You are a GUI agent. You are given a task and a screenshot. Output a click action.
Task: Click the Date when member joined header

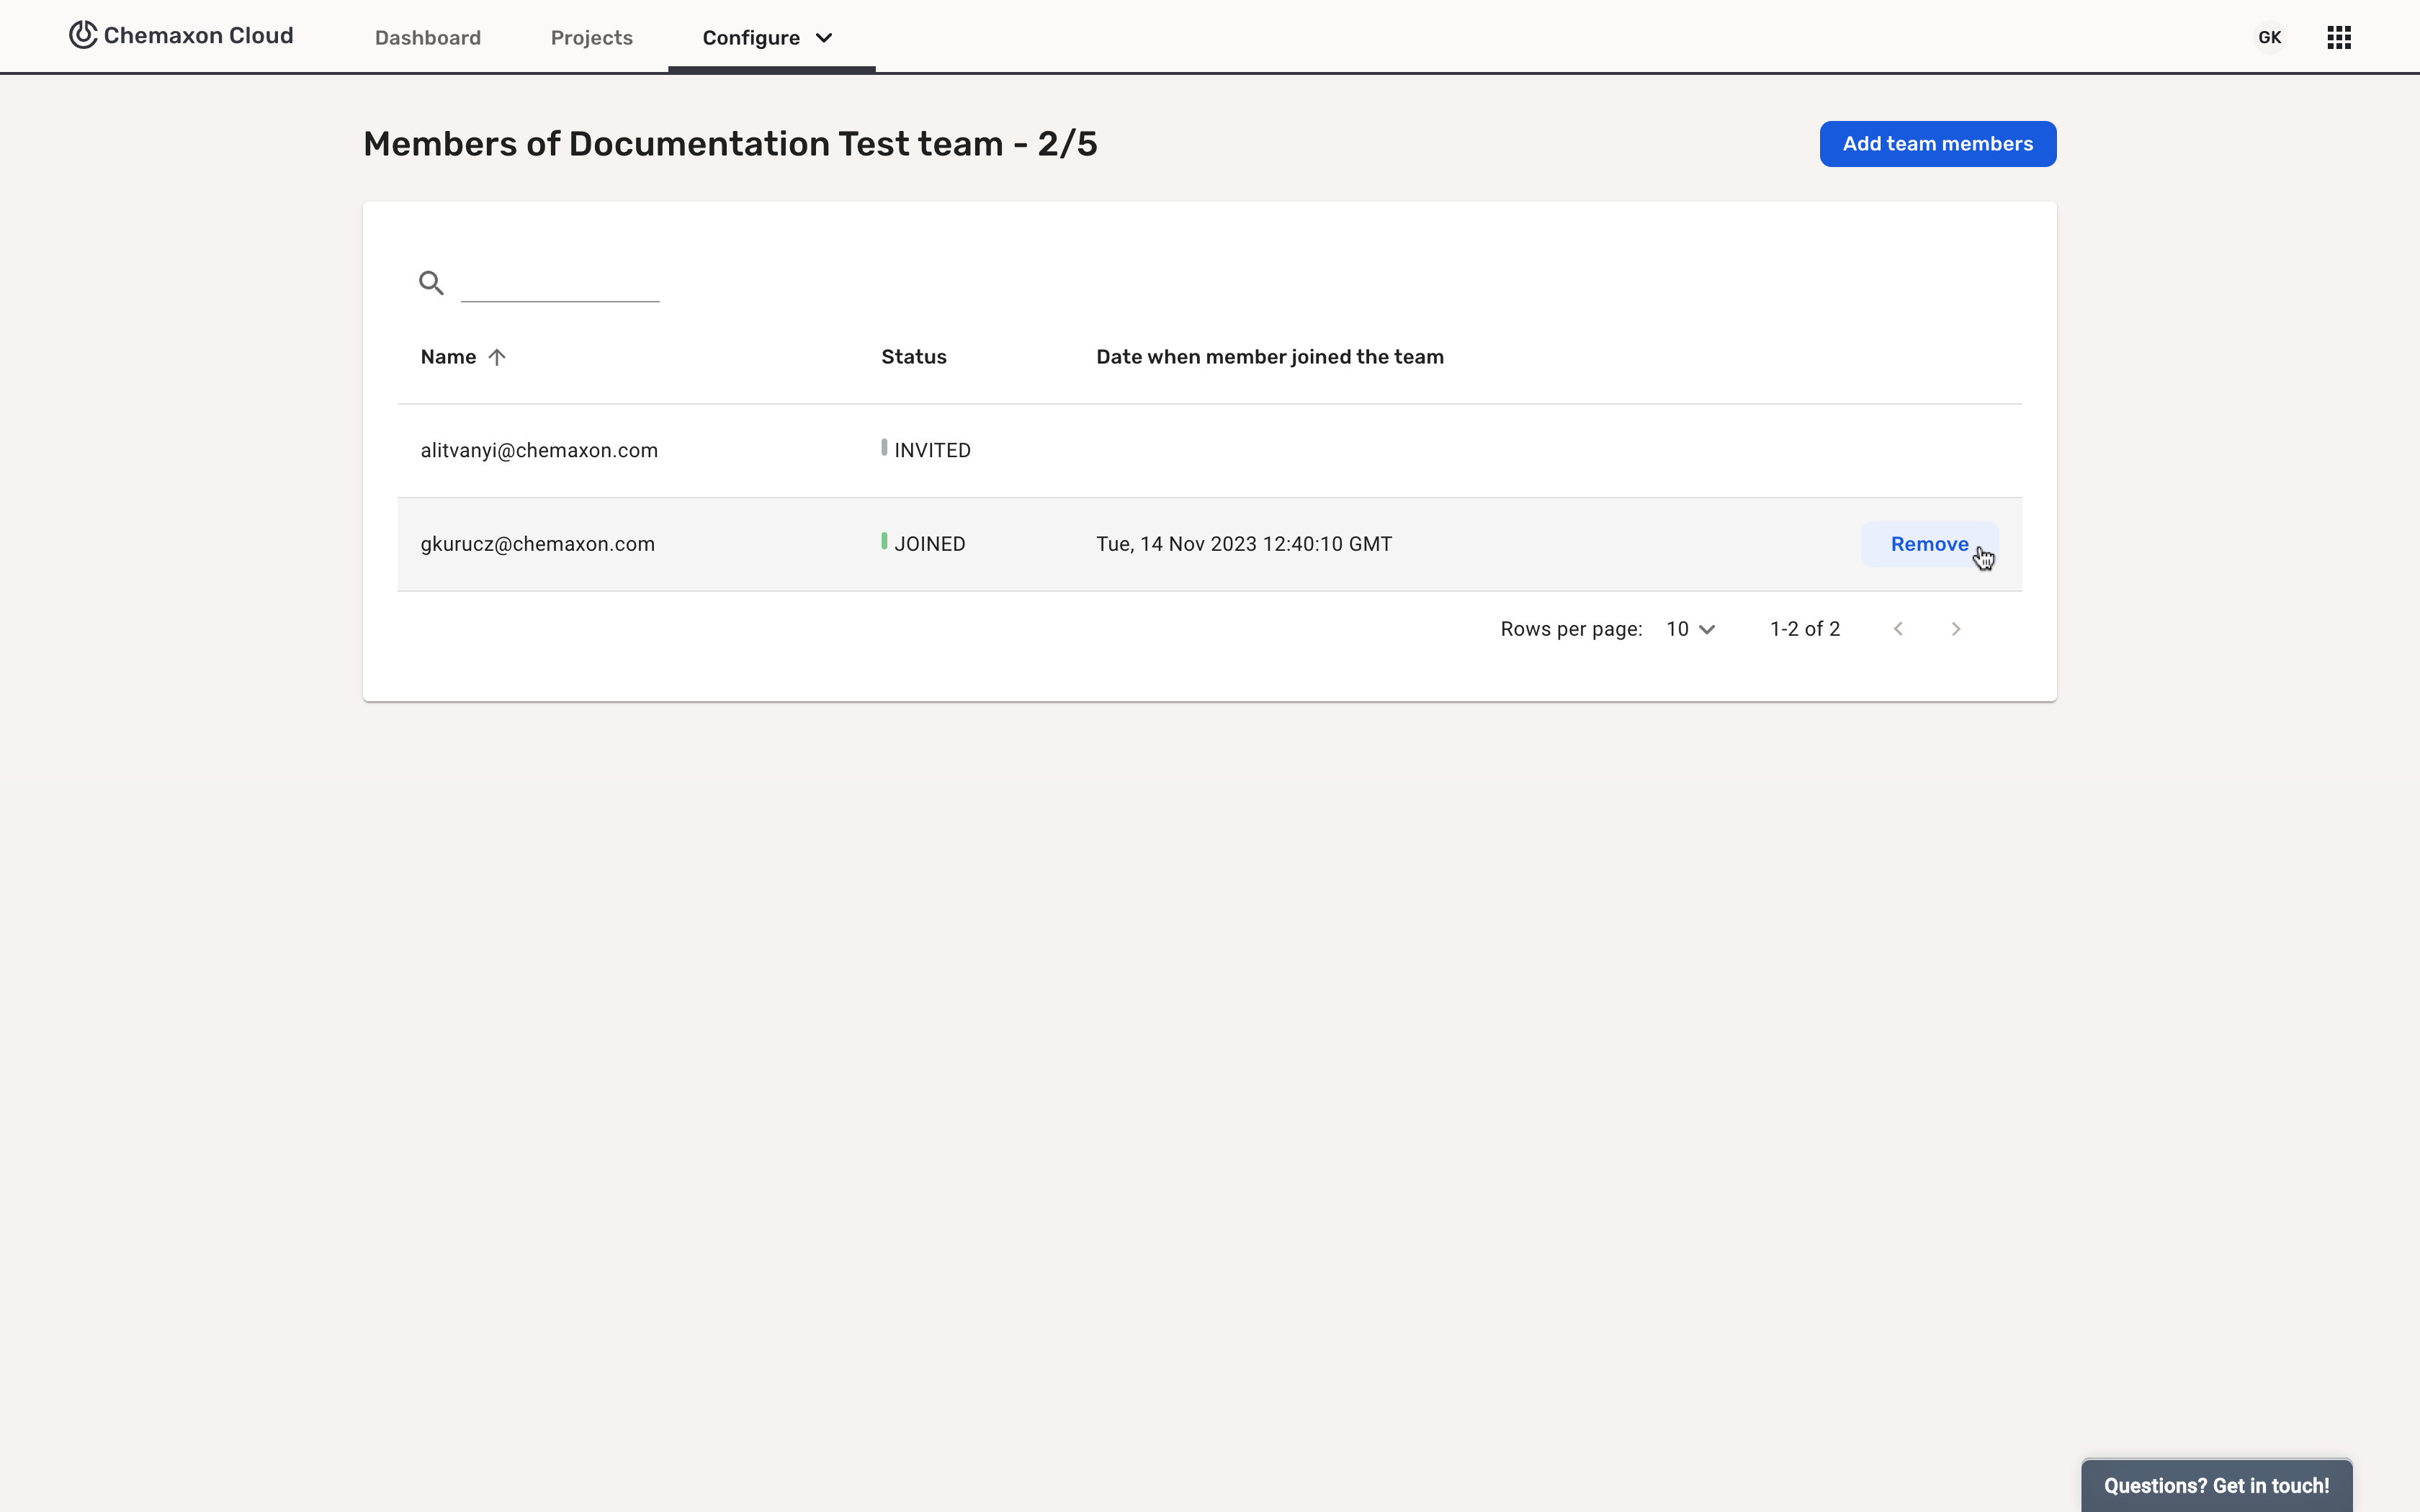tap(1269, 357)
